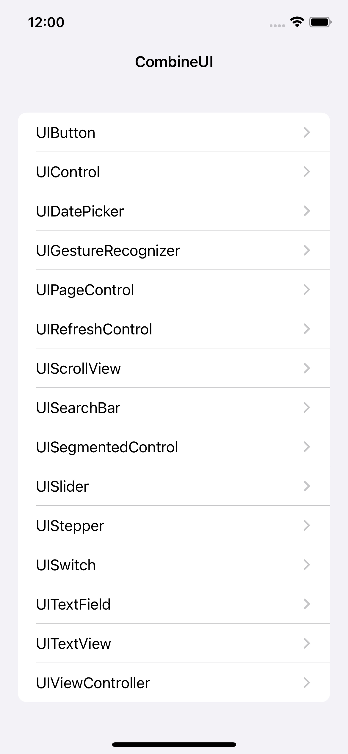The width and height of the screenshot is (348, 754).
Task: Tap the battery icon in status bar
Action: point(320,22)
